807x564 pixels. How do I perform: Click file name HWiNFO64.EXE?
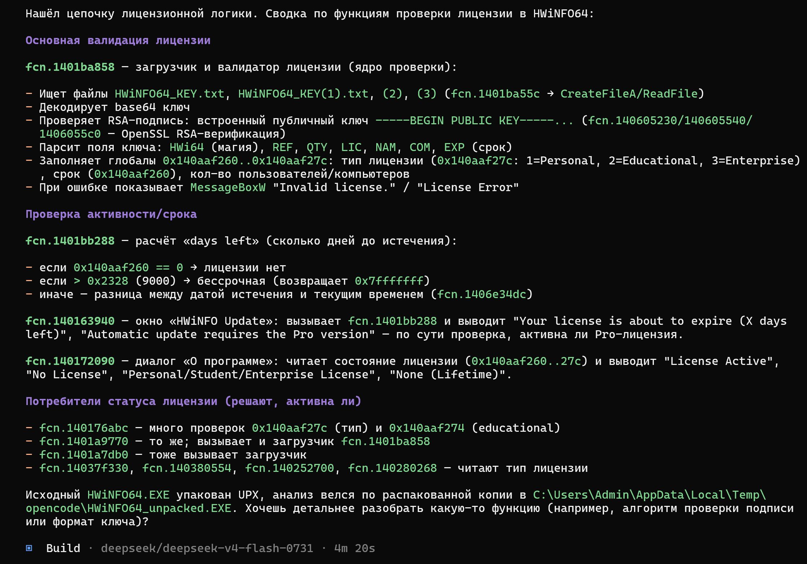coord(129,495)
